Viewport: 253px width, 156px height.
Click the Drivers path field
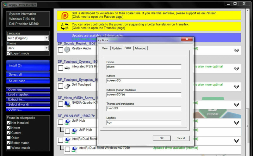click(x=144, y=67)
